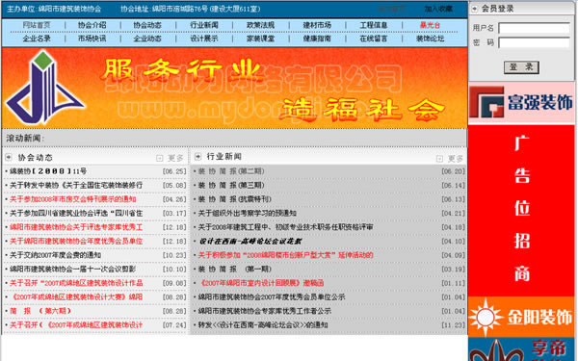Open 装协简报(第一期)
The image size is (578, 361).
click(235, 270)
